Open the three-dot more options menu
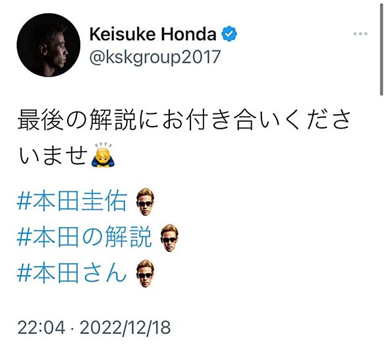 tap(360, 34)
